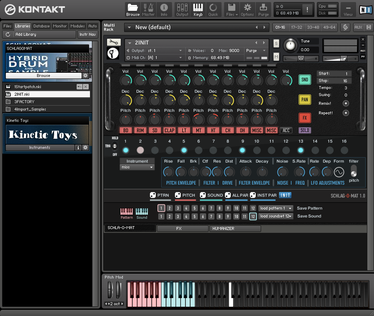Expand the 2INIT instrument name arrow
374x316 pixels.
point(130,43)
